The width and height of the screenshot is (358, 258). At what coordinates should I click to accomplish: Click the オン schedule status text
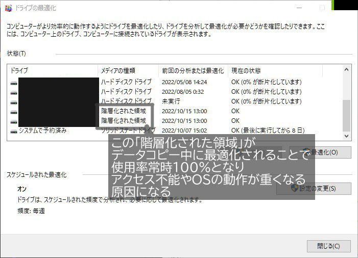tap(22, 189)
